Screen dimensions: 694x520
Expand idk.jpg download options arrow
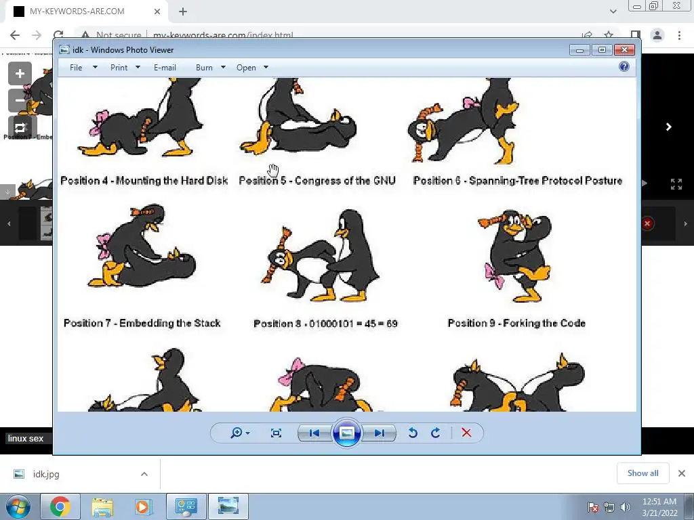pos(144,474)
